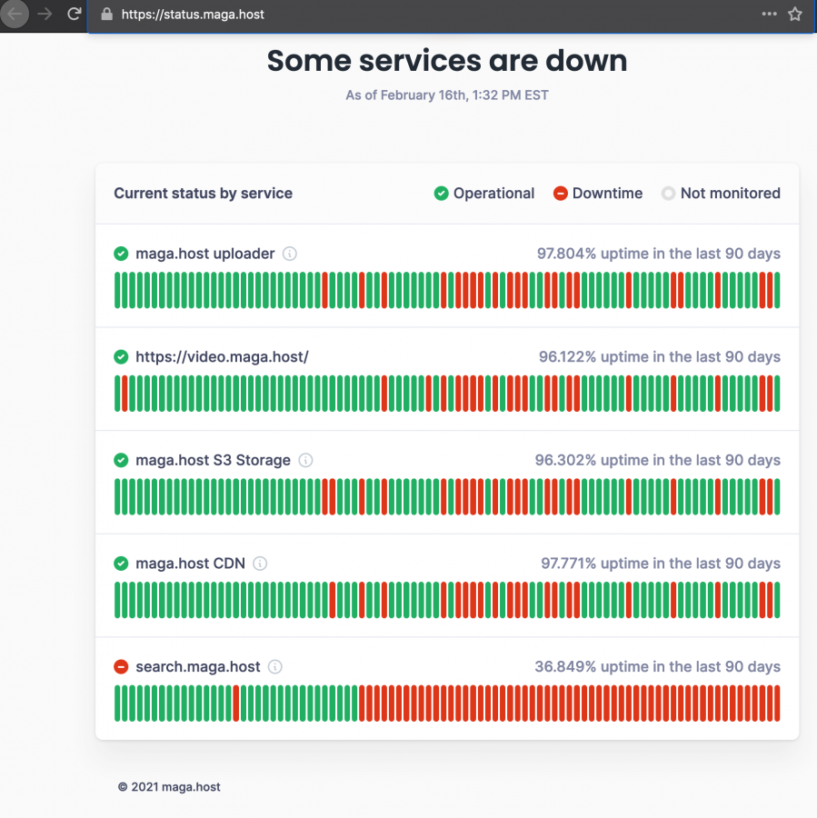Click the Downtime legend label
This screenshot has width=817, height=818.
click(x=607, y=194)
